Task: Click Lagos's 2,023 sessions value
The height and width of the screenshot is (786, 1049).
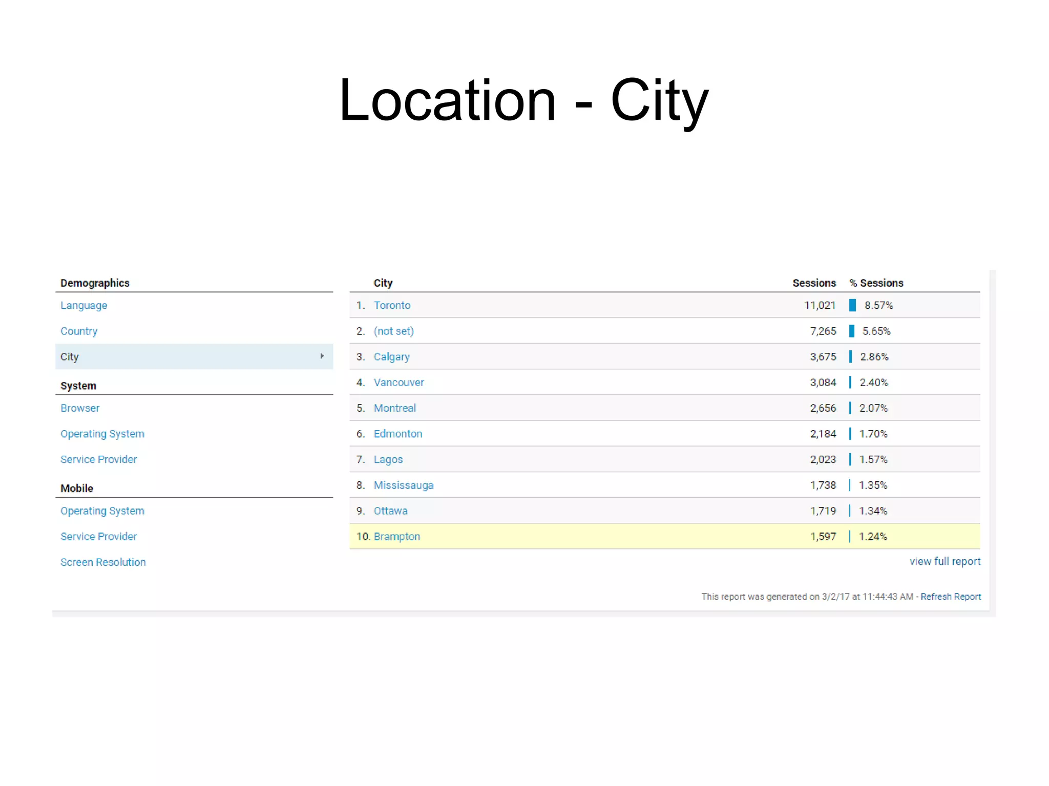Action: pyautogui.click(x=823, y=459)
